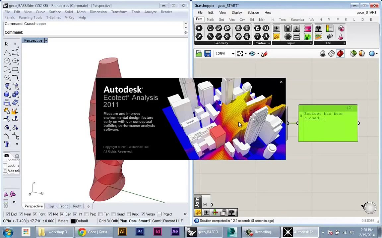The width and height of the screenshot is (382, 238).
Task: Select the Rectangle tool in Rhino toolbar
Action: click(x=15, y=69)
